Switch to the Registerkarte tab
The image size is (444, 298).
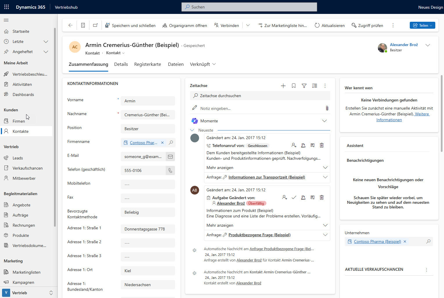[x=147, y=64]
